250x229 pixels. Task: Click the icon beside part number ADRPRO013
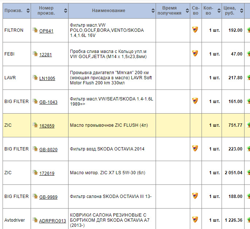(x=35, y=220)
